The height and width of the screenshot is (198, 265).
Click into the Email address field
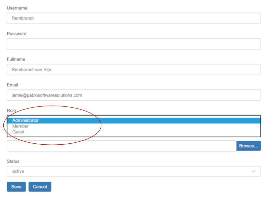coord(133,95)
